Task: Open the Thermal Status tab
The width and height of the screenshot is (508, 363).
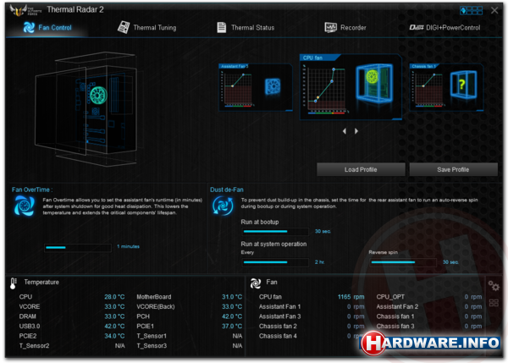Action: (246, 28)
